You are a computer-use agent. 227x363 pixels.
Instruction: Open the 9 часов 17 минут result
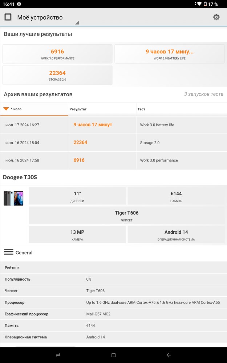[93, 125]
